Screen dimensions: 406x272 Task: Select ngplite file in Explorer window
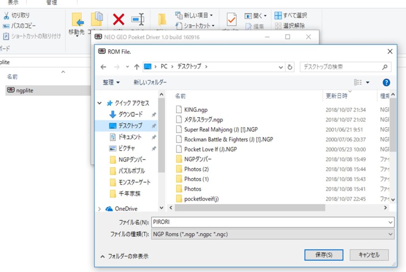(x=48, y=90)
